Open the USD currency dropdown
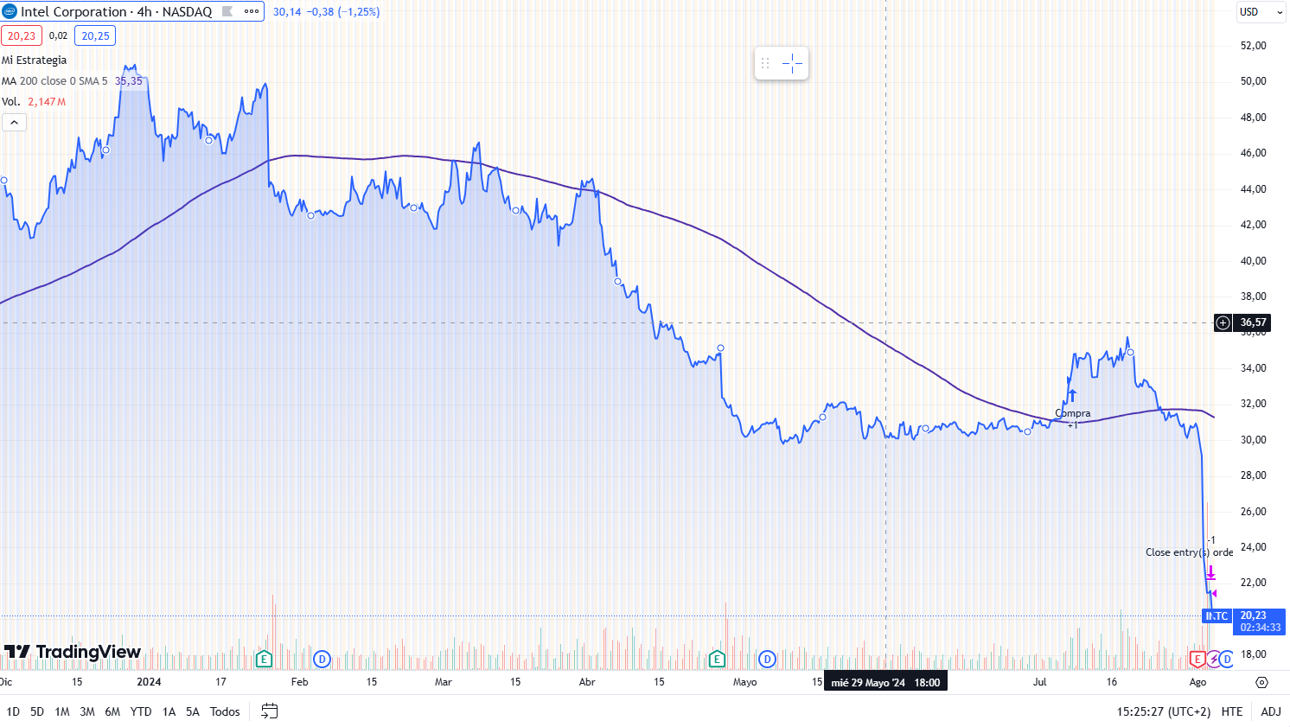Viewport: 1290px width, 727px height. point(1261,12)
